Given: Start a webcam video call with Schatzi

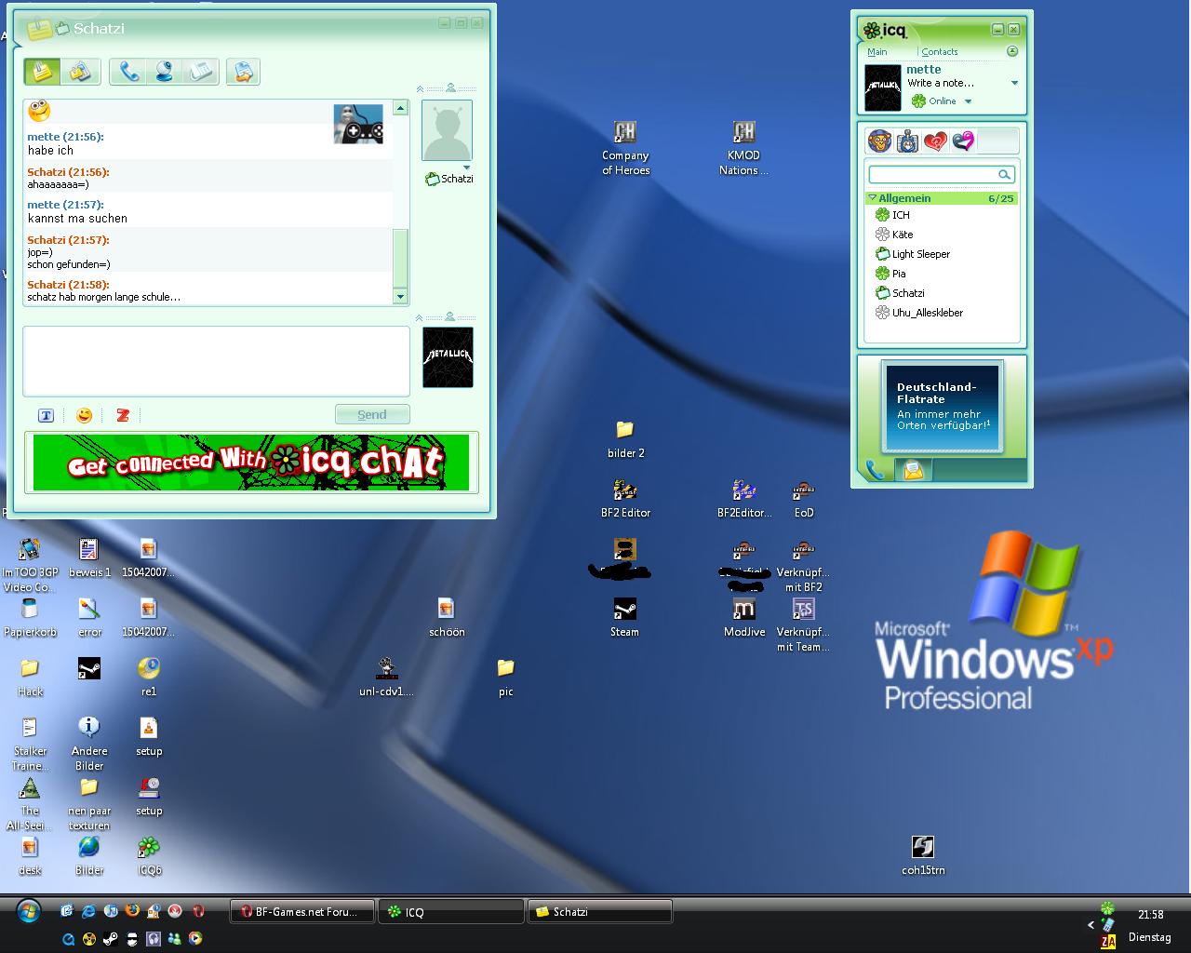Looking at the screenshot, I should coord(165,72).
